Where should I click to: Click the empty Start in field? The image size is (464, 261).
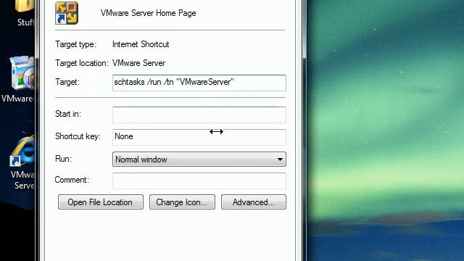point(199,115)
